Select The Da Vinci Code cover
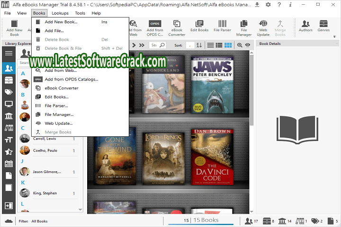 [212, 157]
